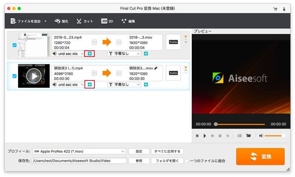Screen dimensions: 295x177
Task: Stop the preview playback
Action: pyautogui.click(x=220, y=136)
